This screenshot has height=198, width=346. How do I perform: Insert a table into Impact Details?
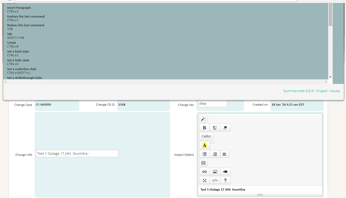[203, 162]
